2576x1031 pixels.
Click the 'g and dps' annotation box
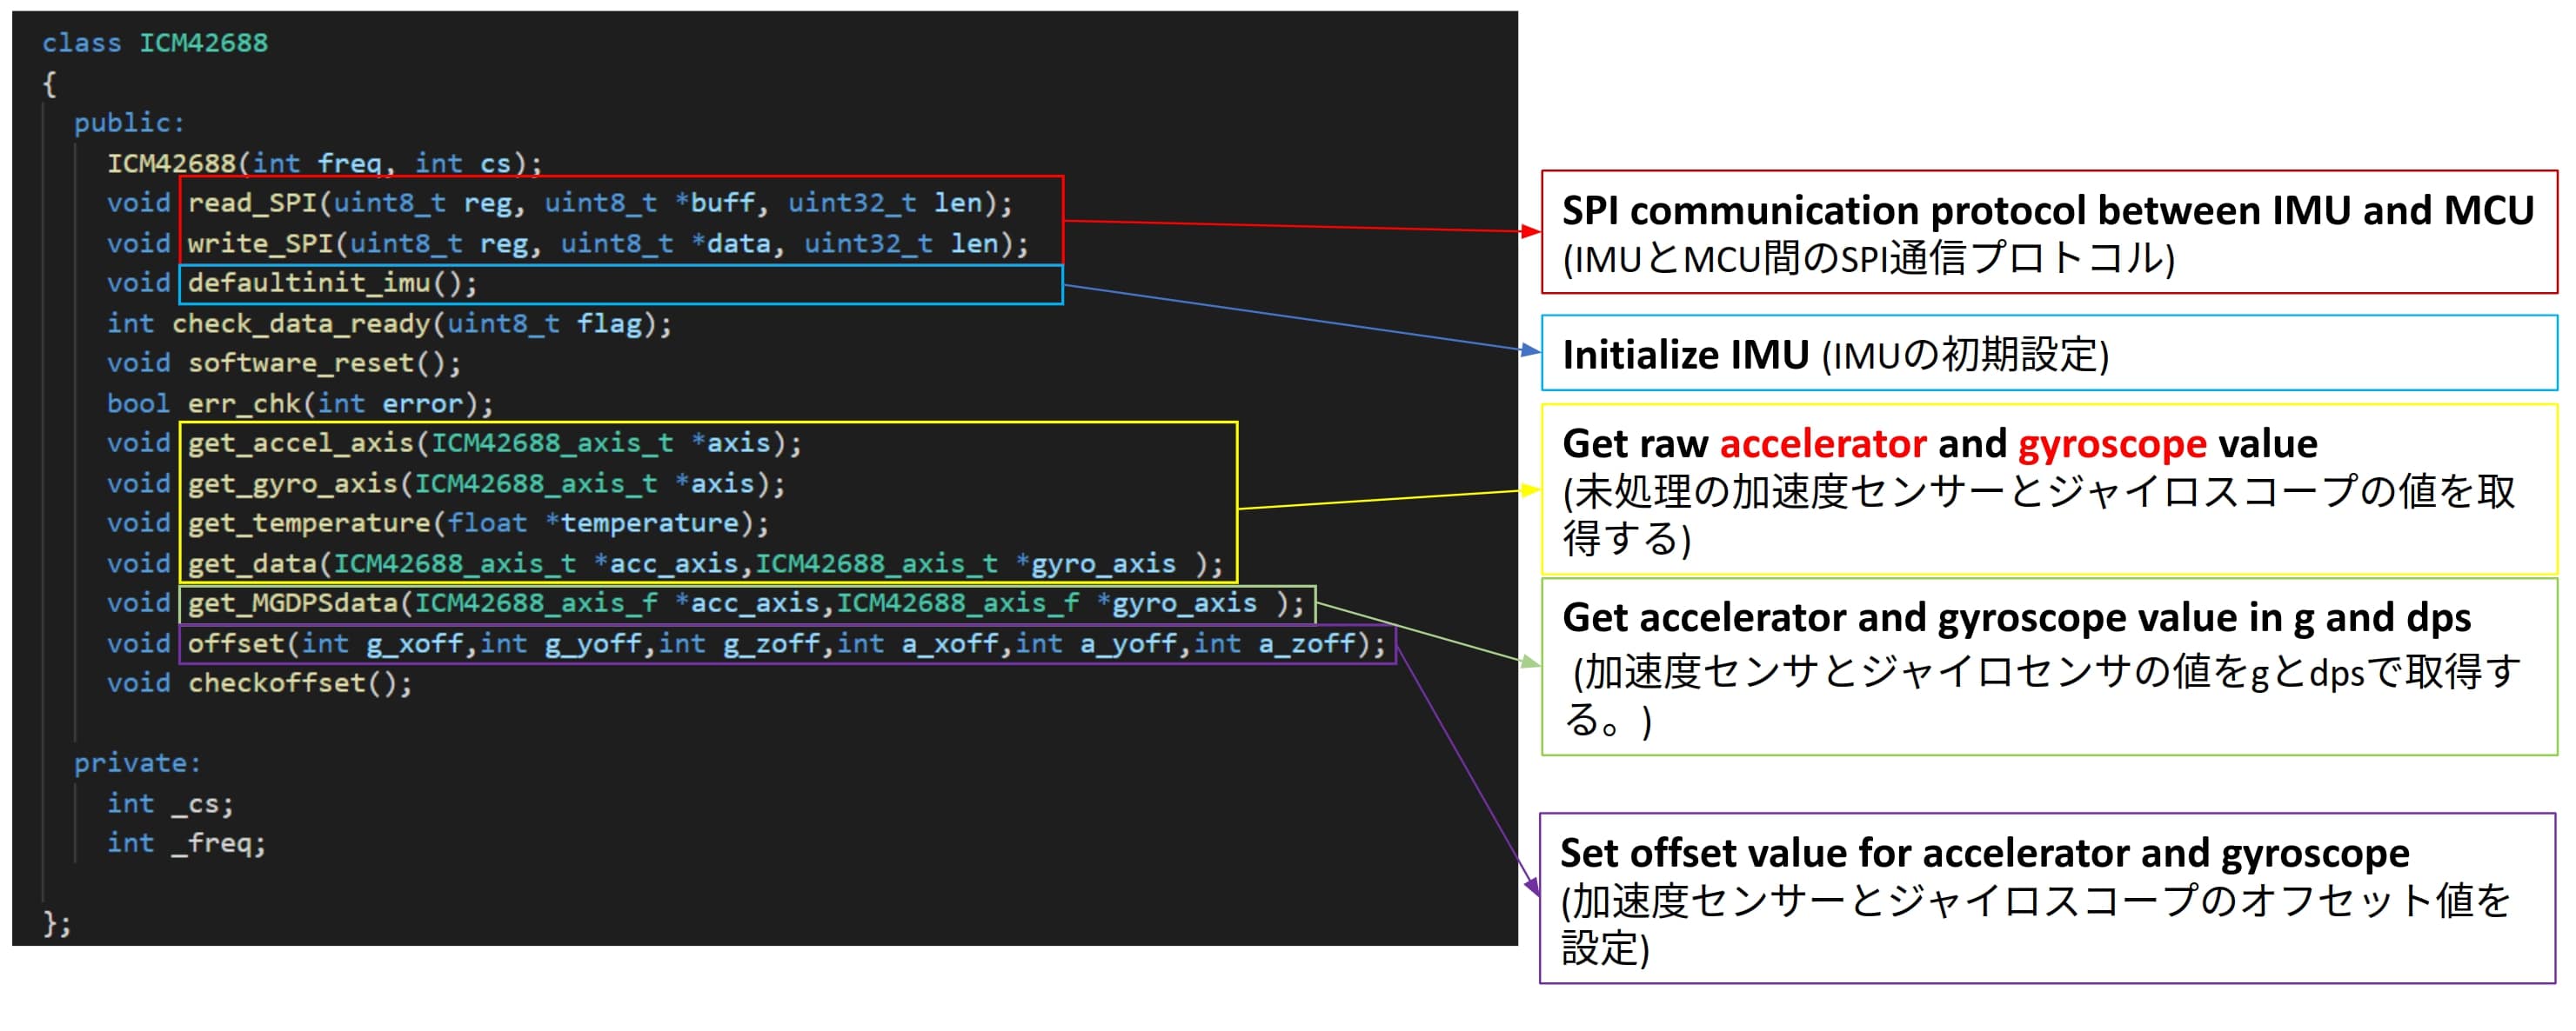click(x=2048, y=668)
